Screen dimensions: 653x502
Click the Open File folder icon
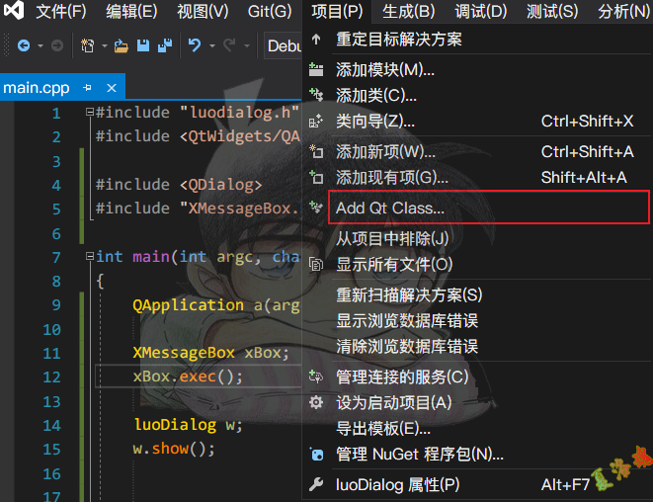(122, 45)
